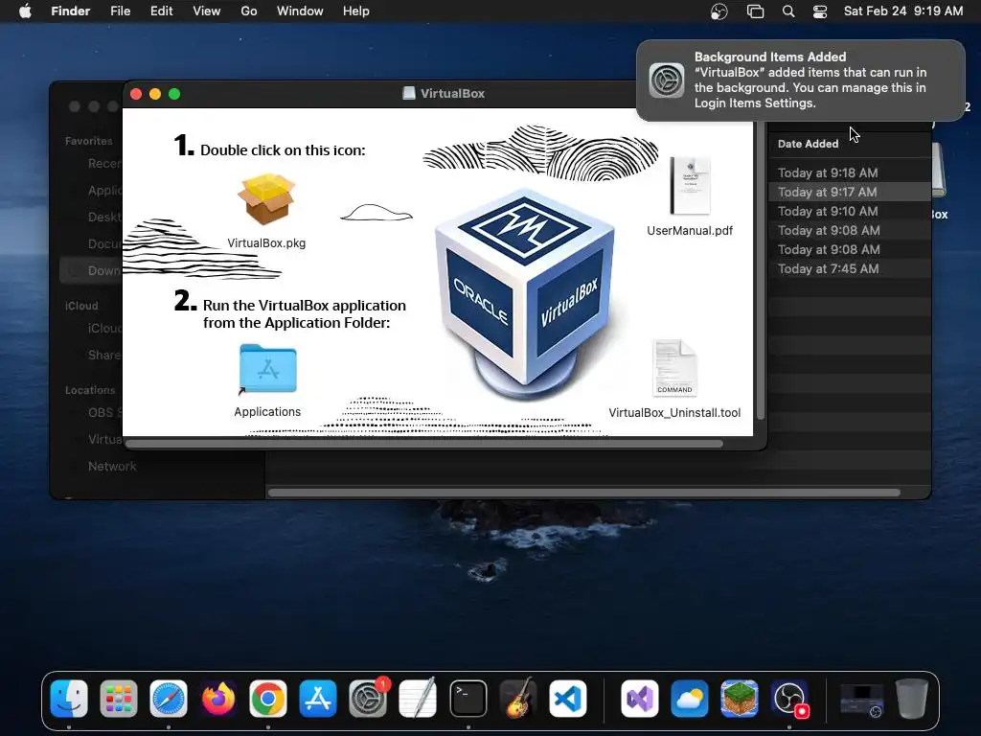Screen dimensions: 981x736
Task: Select the VirtualBox_Uninstall.tool file
Action: coord(674,368)
